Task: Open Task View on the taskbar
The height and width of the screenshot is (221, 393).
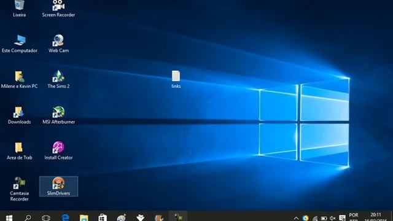Action: 46,217
